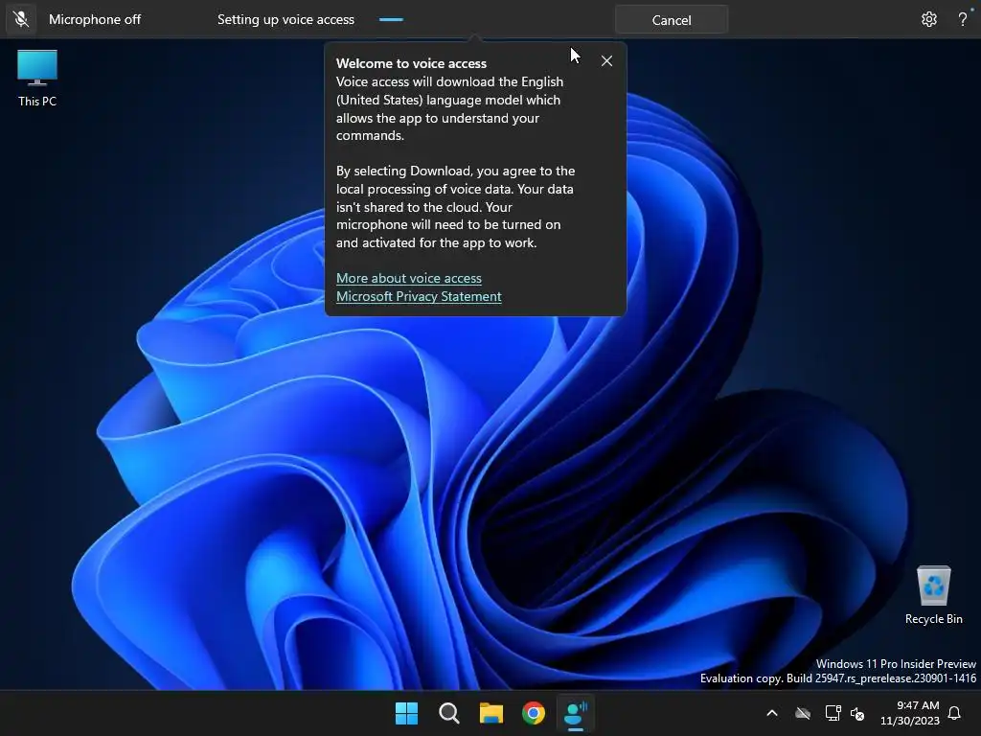981x736 pixels.
Task: Select the Recycle Bin desktop icon
Action: (933, 594)
